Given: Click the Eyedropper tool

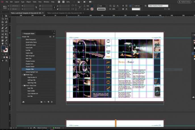Looking at the screenshot, I should tap(6, 41).
